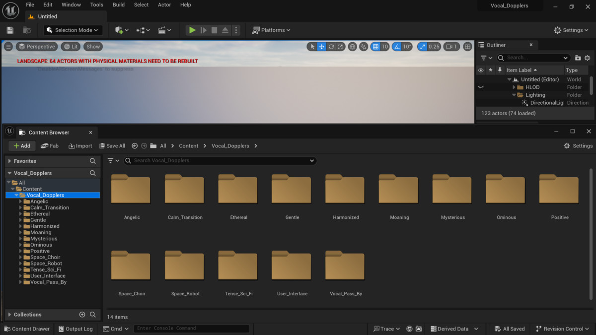Image resolution: width=596 pixels, height=335 pixels.
Task: Open the Platforms dropdown
Action: (271, 30)
